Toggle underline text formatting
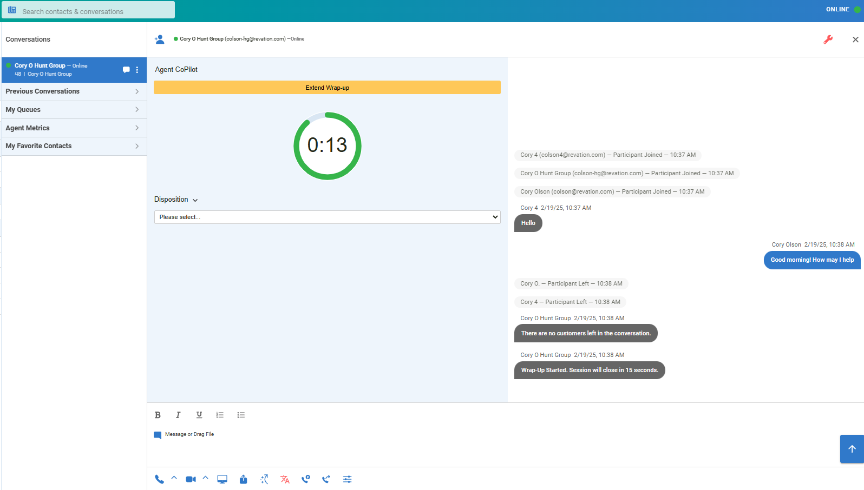Viewport: 864px width, 490px height. (199, 415)
